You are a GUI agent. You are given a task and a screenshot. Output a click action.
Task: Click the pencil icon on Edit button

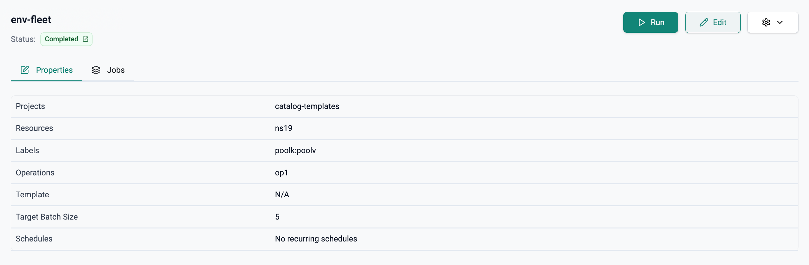click(704, 22)
